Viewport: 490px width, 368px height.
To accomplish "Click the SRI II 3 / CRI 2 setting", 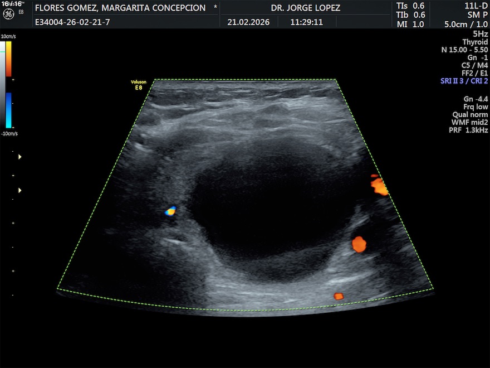I will pos(464,81).
